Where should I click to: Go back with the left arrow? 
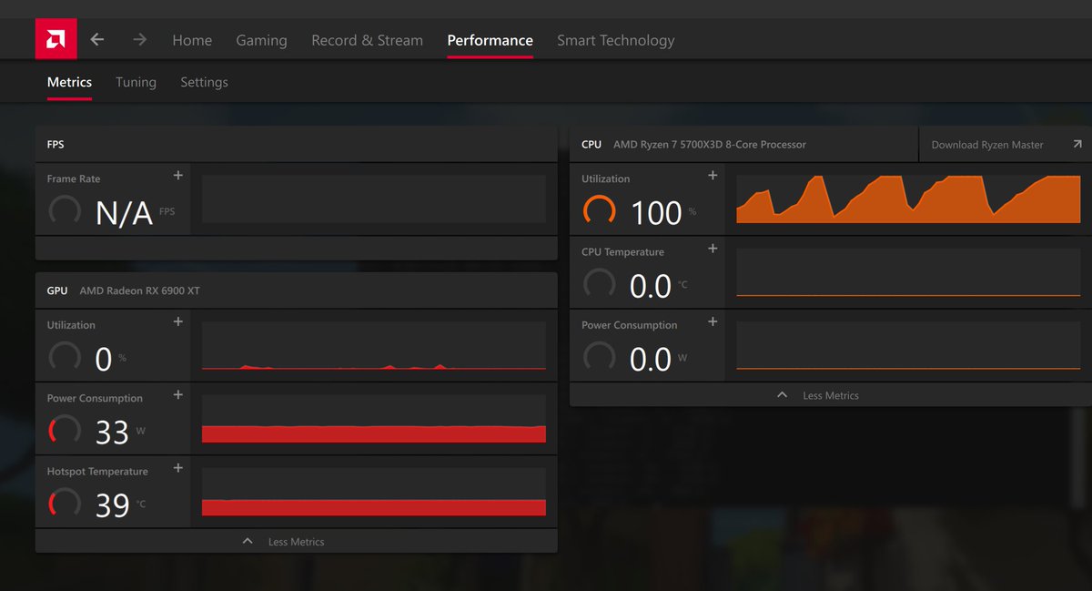[x=97, y=39]
